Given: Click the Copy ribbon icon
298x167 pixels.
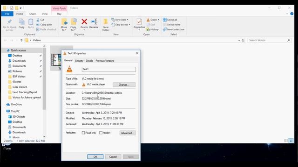Looking at the screenshot, I should point(21,24).
